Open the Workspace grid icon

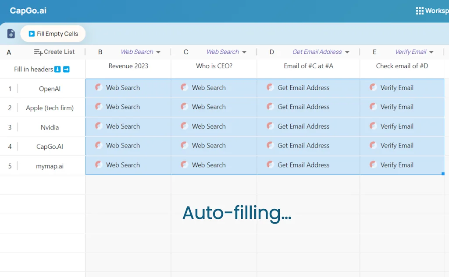[420, 10]
